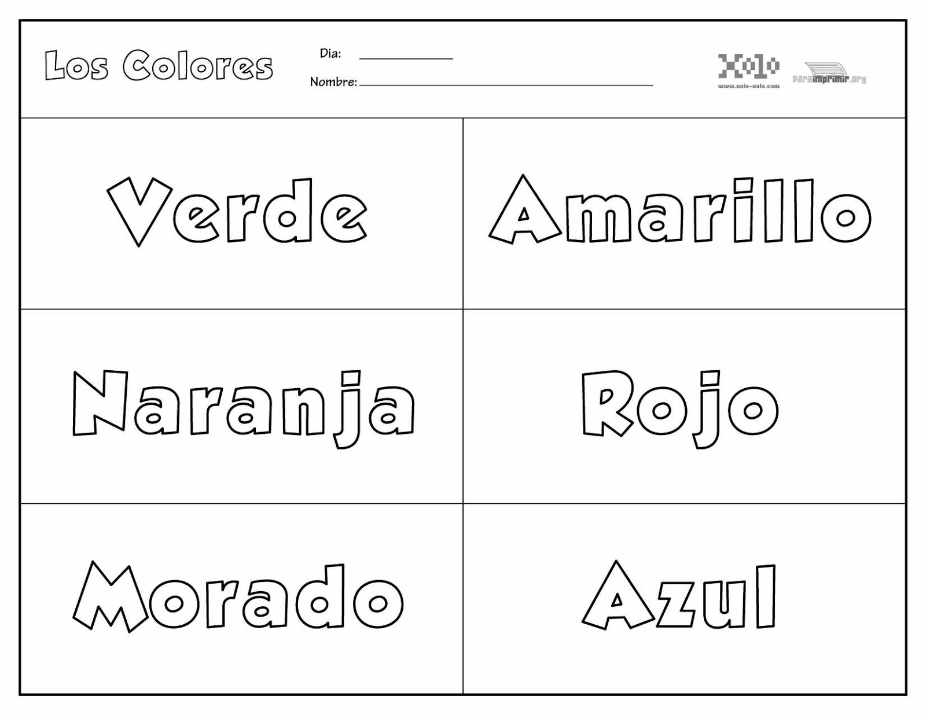Click the capital N in Naranja
Viewport: 926px width, 715px height.
pos(100,403)
